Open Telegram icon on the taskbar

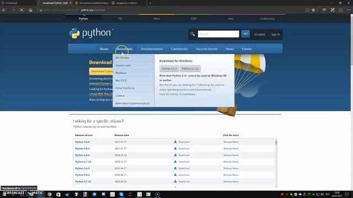point(94,194)
